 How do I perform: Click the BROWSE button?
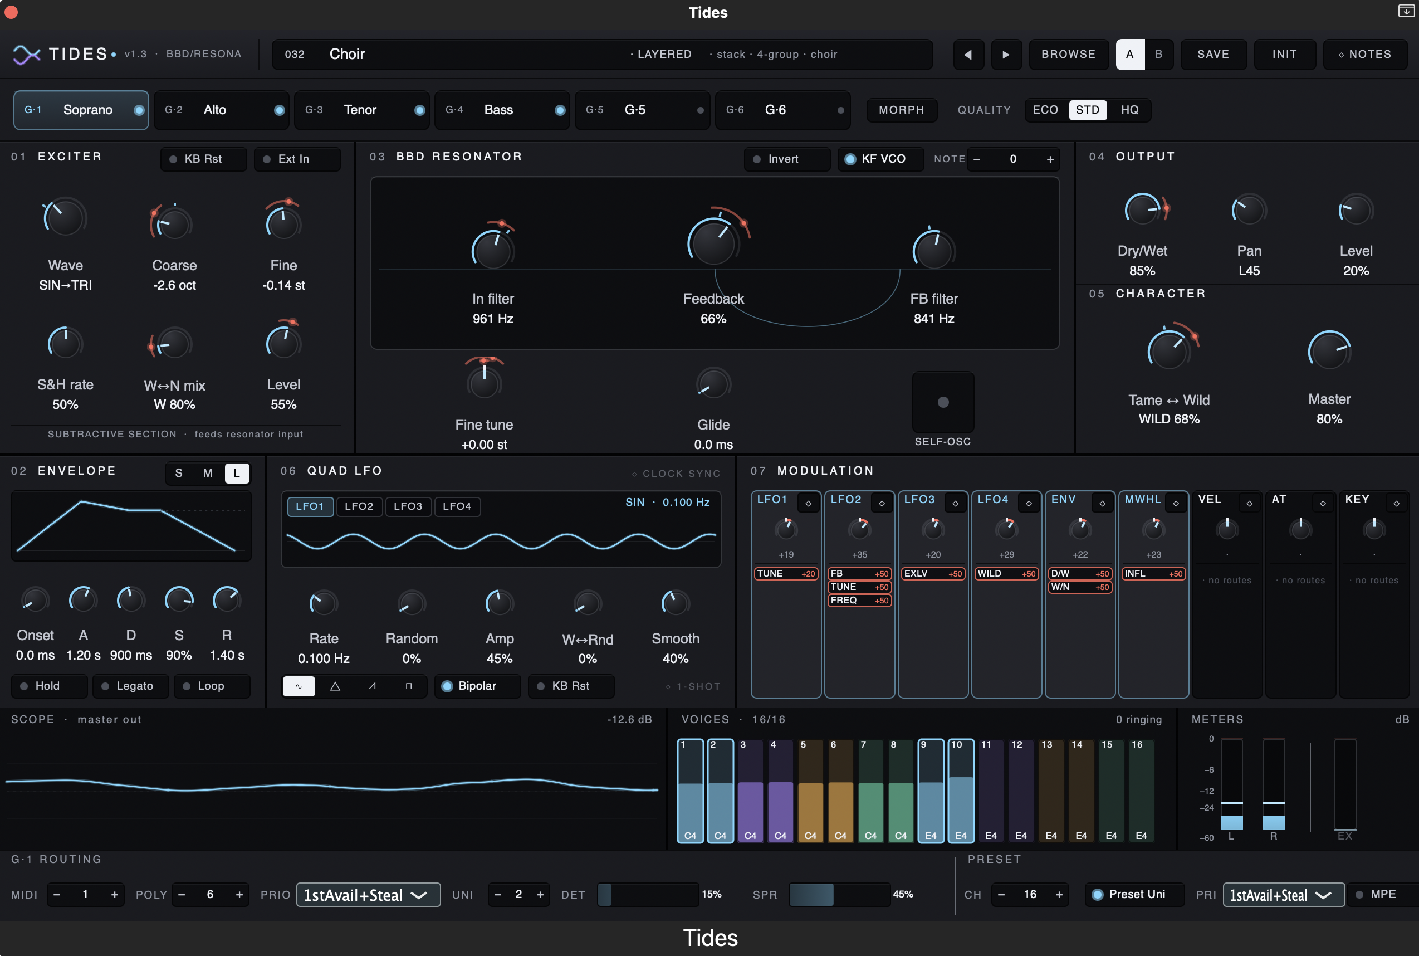pyautogui.click(x=1068, y=54)
